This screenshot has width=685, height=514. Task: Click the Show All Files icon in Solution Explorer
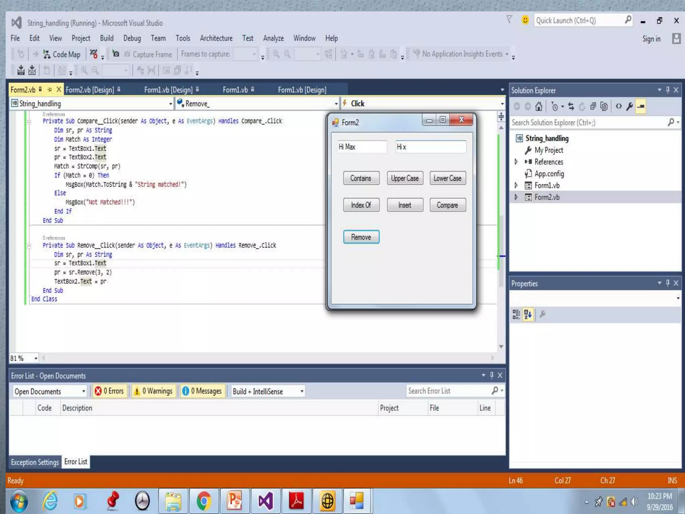point(604,107)
